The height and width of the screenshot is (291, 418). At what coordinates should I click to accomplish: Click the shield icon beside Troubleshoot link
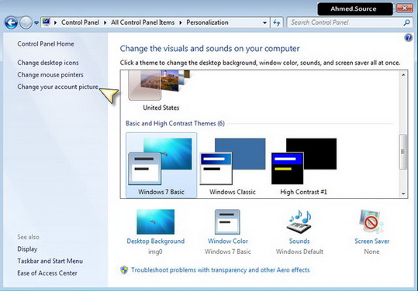124,270
